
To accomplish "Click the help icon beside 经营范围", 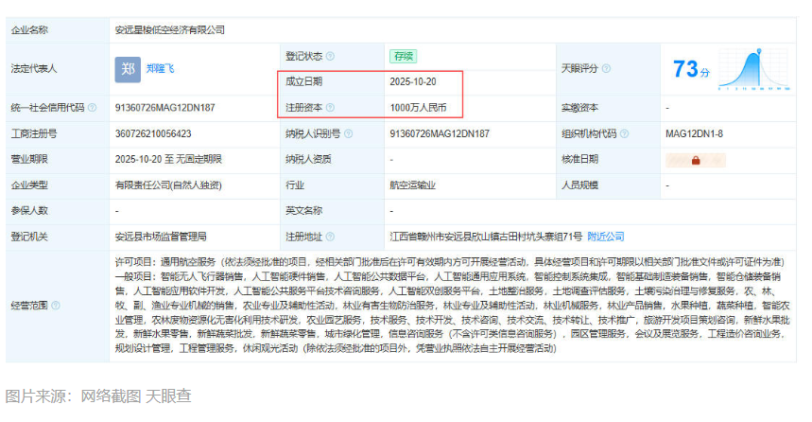I will point(55,306).
